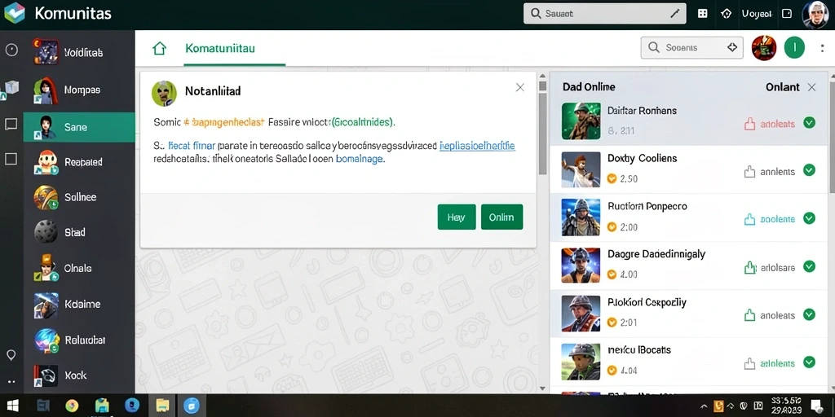
Task: Select Nompas in the sidebar
Action: point(79,90)
